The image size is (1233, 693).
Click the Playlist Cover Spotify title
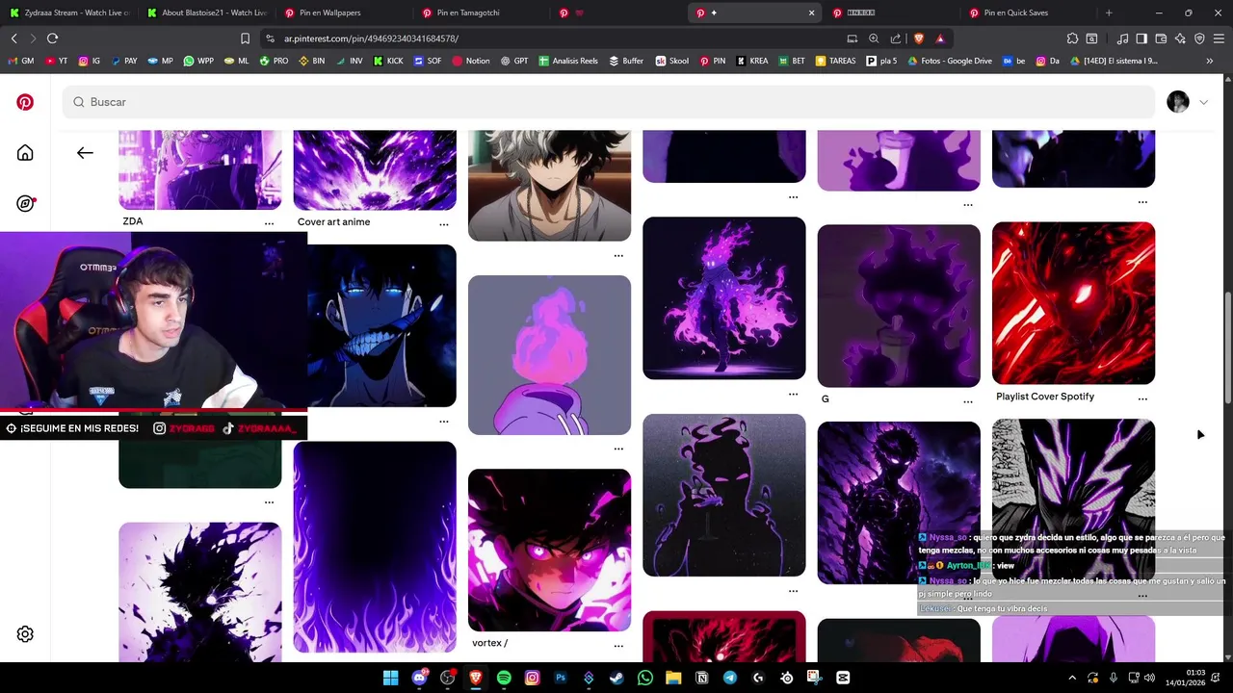(x=1045, y=397)
